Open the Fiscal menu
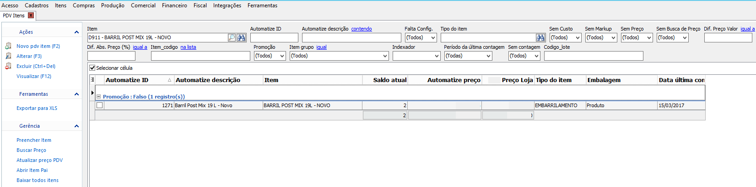This screenshot has height=187, width=756. [x=200, y=5]
